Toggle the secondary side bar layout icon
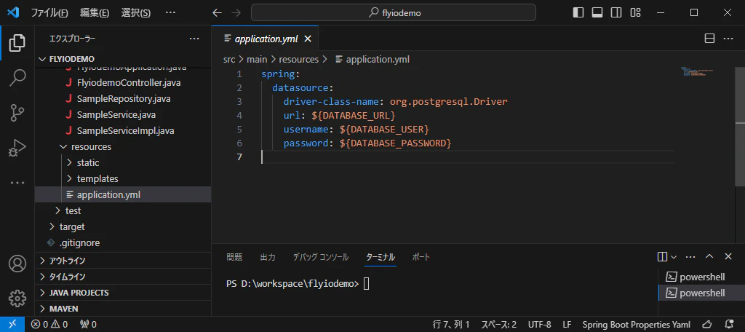Viewport: 745px width, 332px height. (616, 13)
